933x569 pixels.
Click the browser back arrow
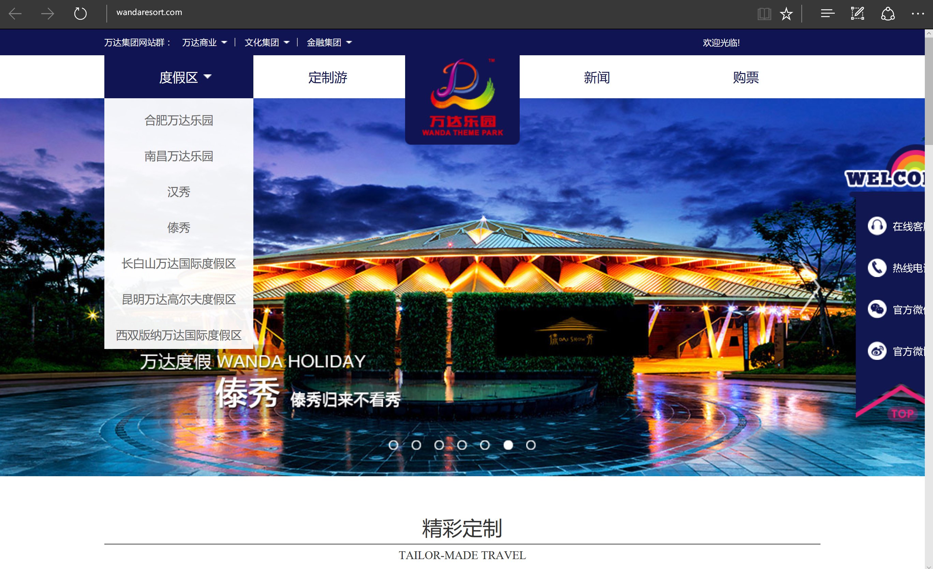point(15,14)
